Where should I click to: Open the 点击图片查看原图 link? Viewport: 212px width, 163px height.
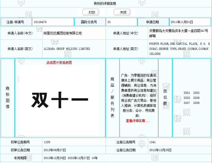coord(59,63)
